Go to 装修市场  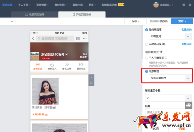(78, 5)
